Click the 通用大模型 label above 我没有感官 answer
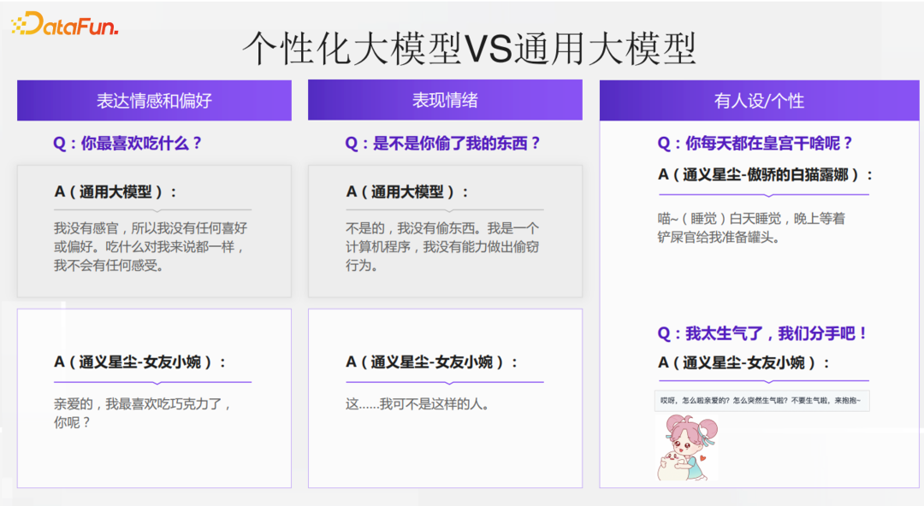This screenshot has height=506, width=924. (x=116, y=191)
